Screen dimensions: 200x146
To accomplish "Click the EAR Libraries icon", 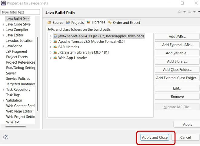I will 55,47.
